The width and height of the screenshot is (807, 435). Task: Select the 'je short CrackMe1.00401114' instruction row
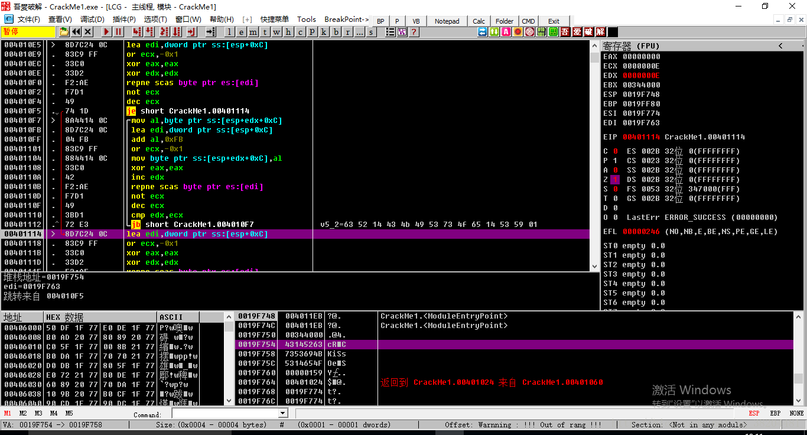click(x=295, y=111)
